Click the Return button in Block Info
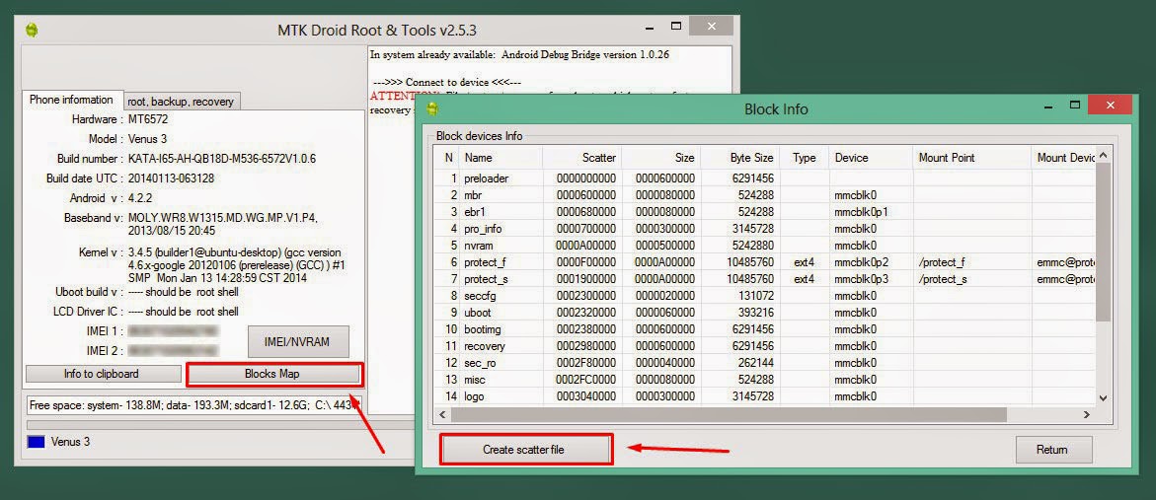Image resolution: width=1156 pixels, height=500 pixels. coord(1052,449)
